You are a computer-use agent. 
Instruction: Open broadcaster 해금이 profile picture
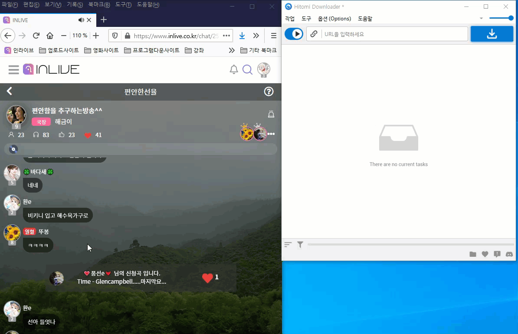pos(16,115)
